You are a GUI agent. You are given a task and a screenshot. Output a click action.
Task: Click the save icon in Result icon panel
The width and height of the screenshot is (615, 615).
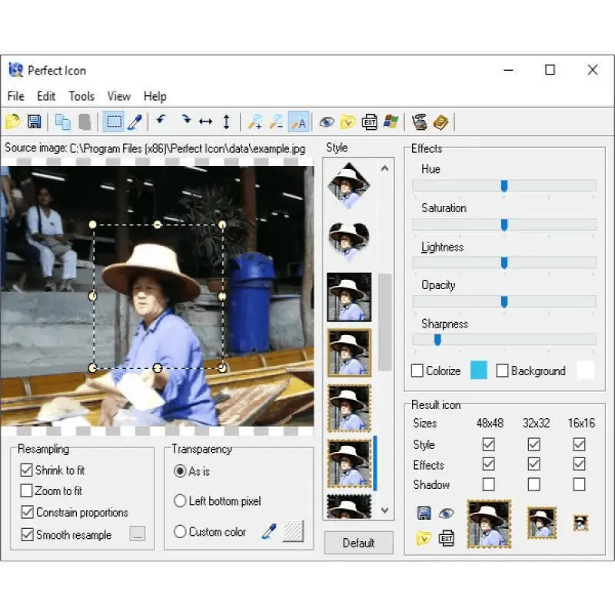pos(424,513)
